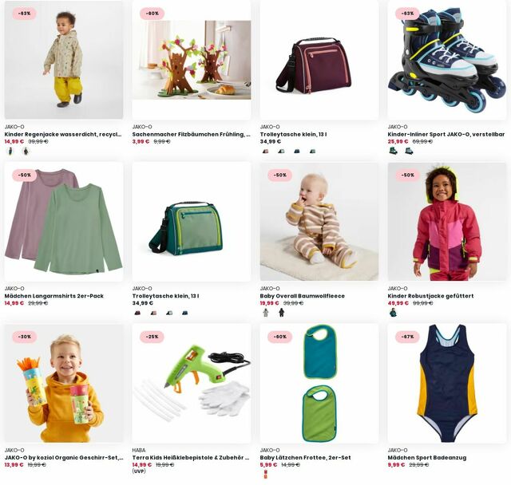This screenshot has width=511, height=485.
Task: Choose color variant under Kinder Robustjacke
Action: (x=394, y=313)
